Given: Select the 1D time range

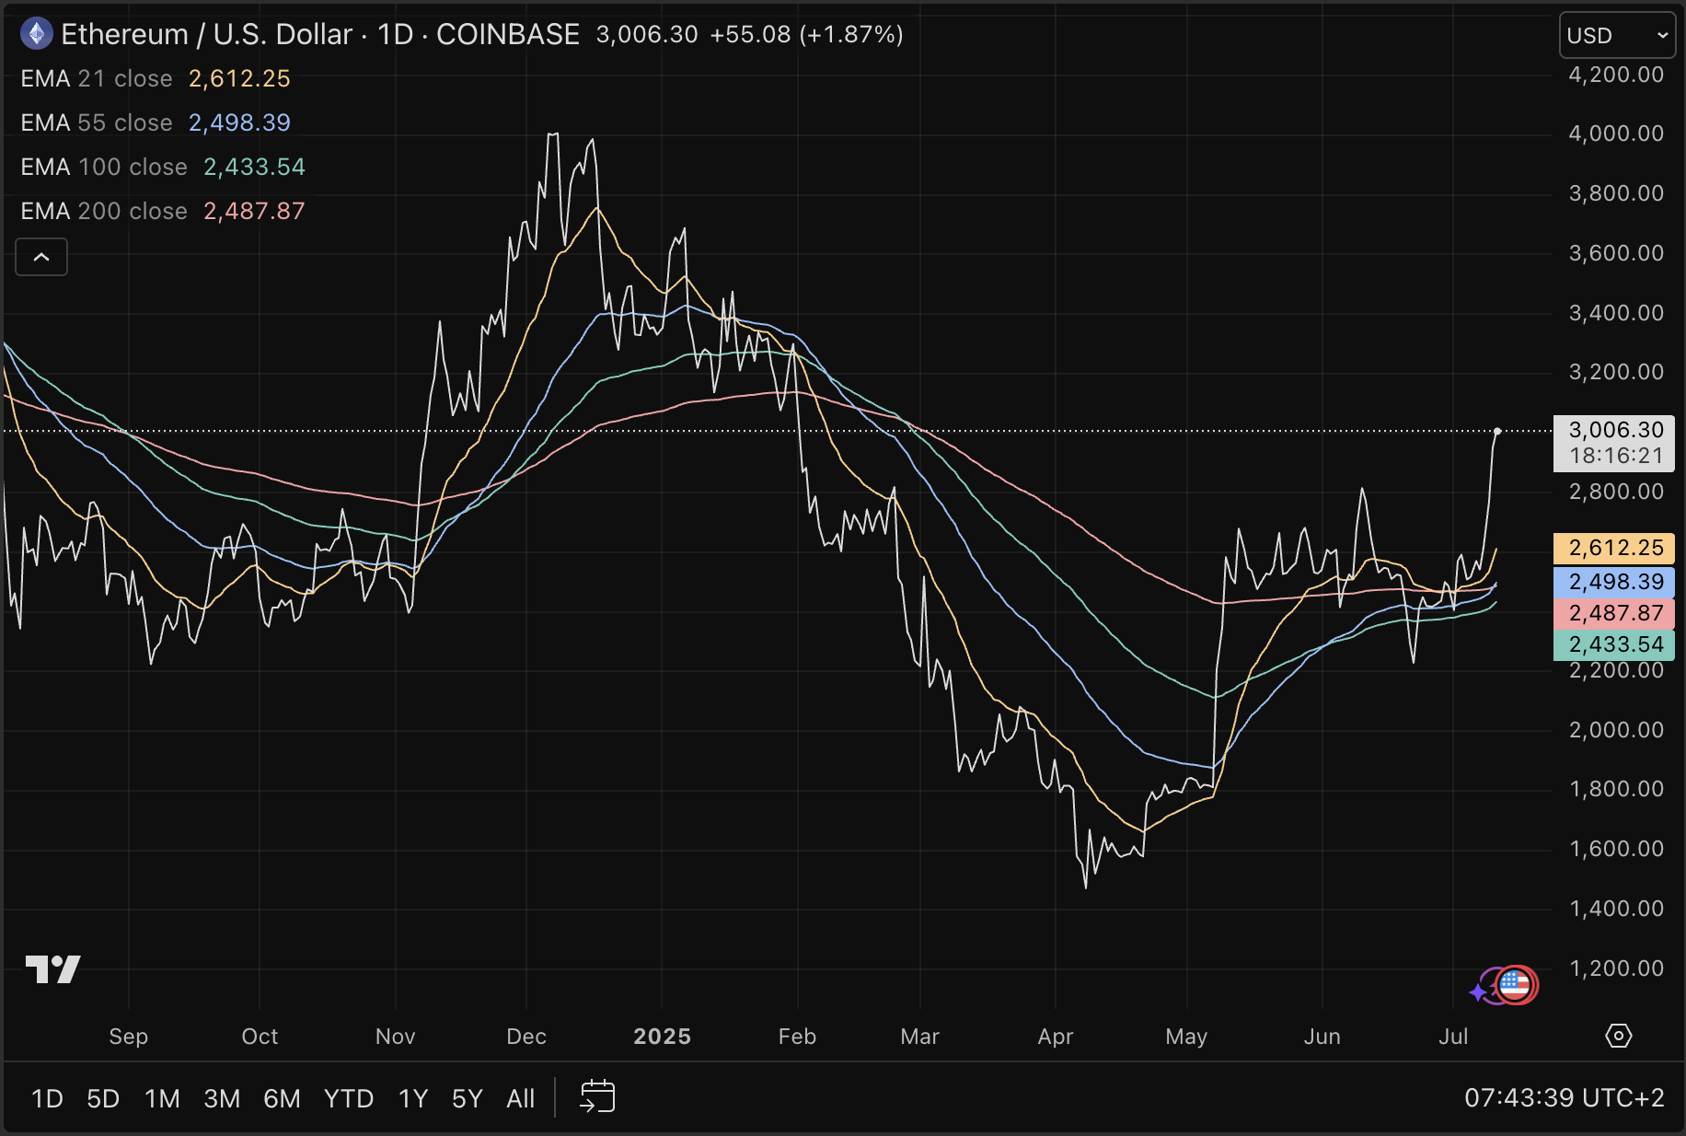Looking at the screenshot, I should click(x=47, y=1098).
